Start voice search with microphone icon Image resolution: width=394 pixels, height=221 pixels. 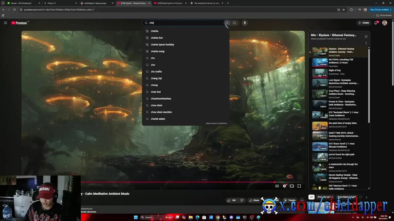coord(245,23)
